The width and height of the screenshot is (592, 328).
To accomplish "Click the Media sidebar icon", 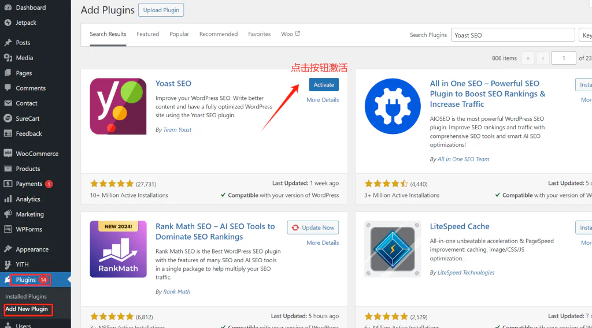I will tap(8, 58).
